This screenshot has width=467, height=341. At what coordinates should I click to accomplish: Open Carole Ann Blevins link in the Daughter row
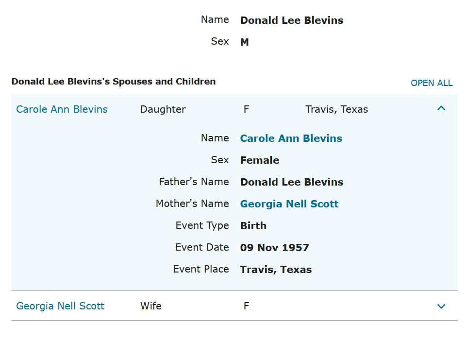point(62,109)
